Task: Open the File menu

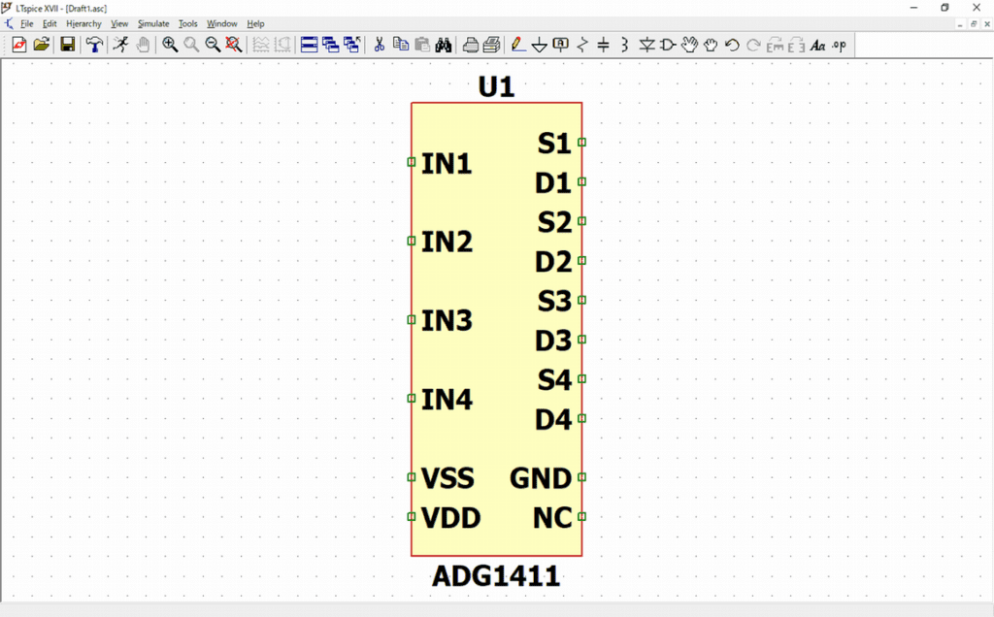Action: (x=26, y=23)
